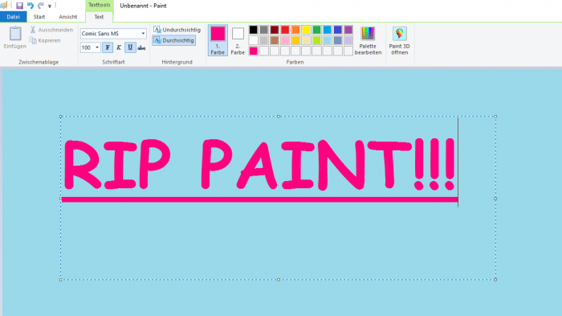
Task: Select Undurchsichtig opaque background
Action: tap(177, 30)
